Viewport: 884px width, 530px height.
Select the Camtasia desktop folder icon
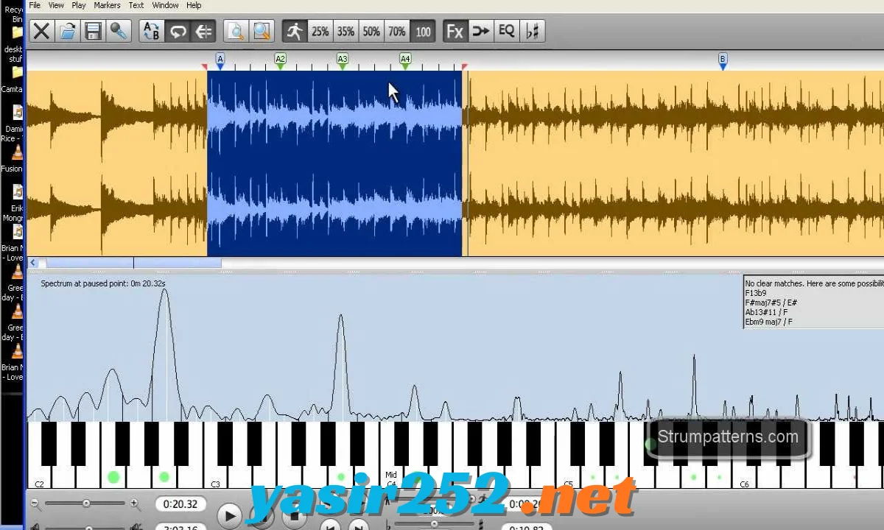[15, 79]
